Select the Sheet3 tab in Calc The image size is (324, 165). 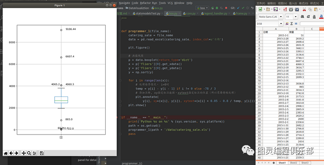click(305, 163)
